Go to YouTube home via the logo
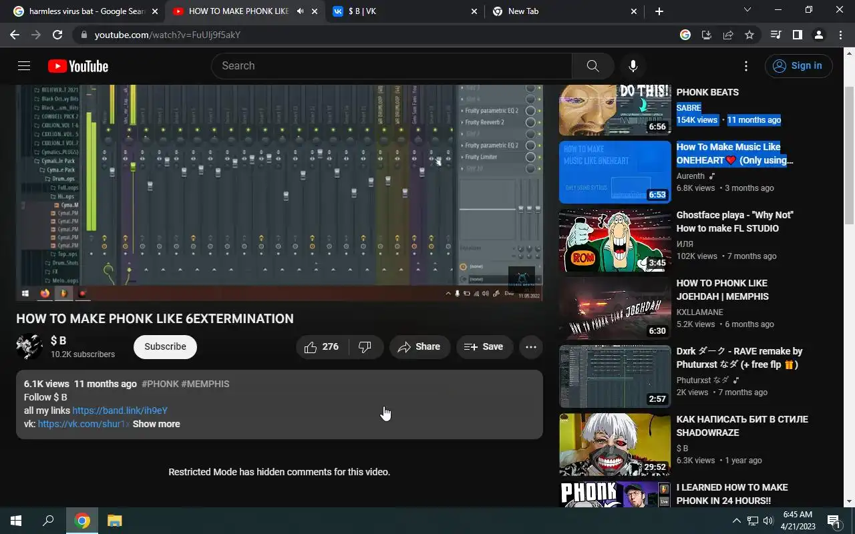 pyautogui.click(x=78, y=66)
